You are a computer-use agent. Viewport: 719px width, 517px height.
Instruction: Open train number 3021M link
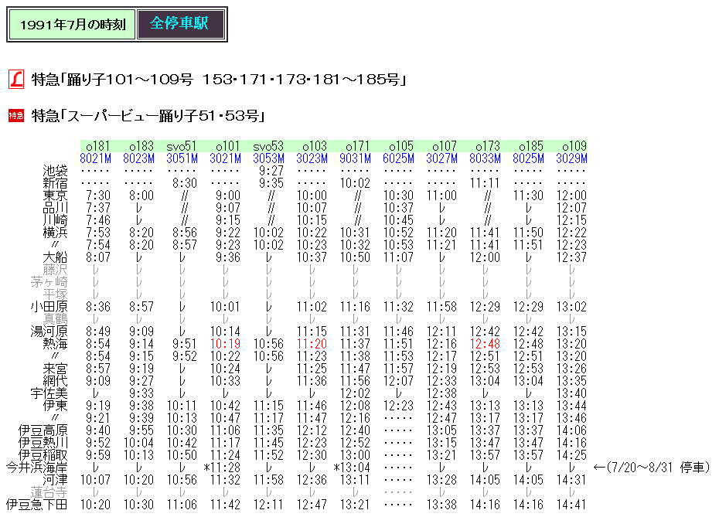click(x=227, y=158)
